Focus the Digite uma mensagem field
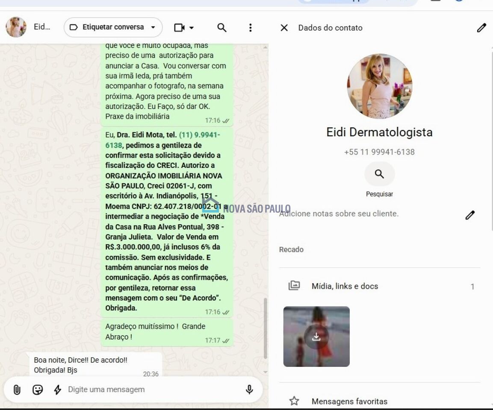493x410 pixels. coord(154,389)
